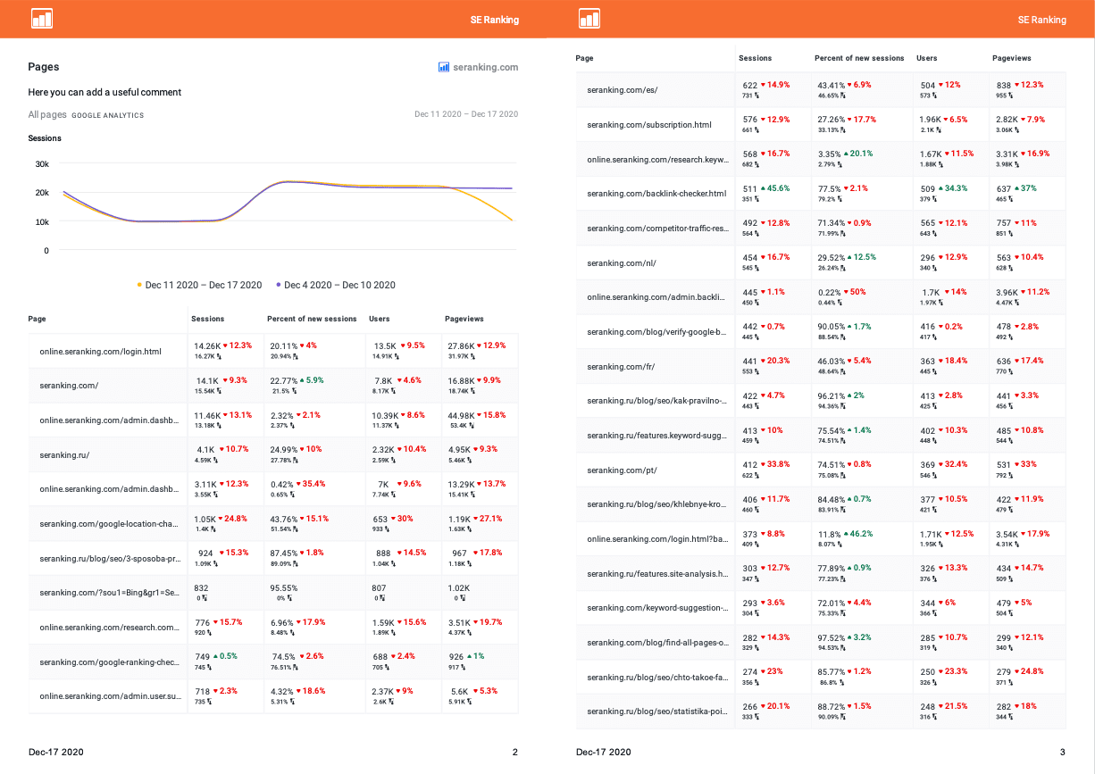Click the Sessions column header on left page

point(207,319)
